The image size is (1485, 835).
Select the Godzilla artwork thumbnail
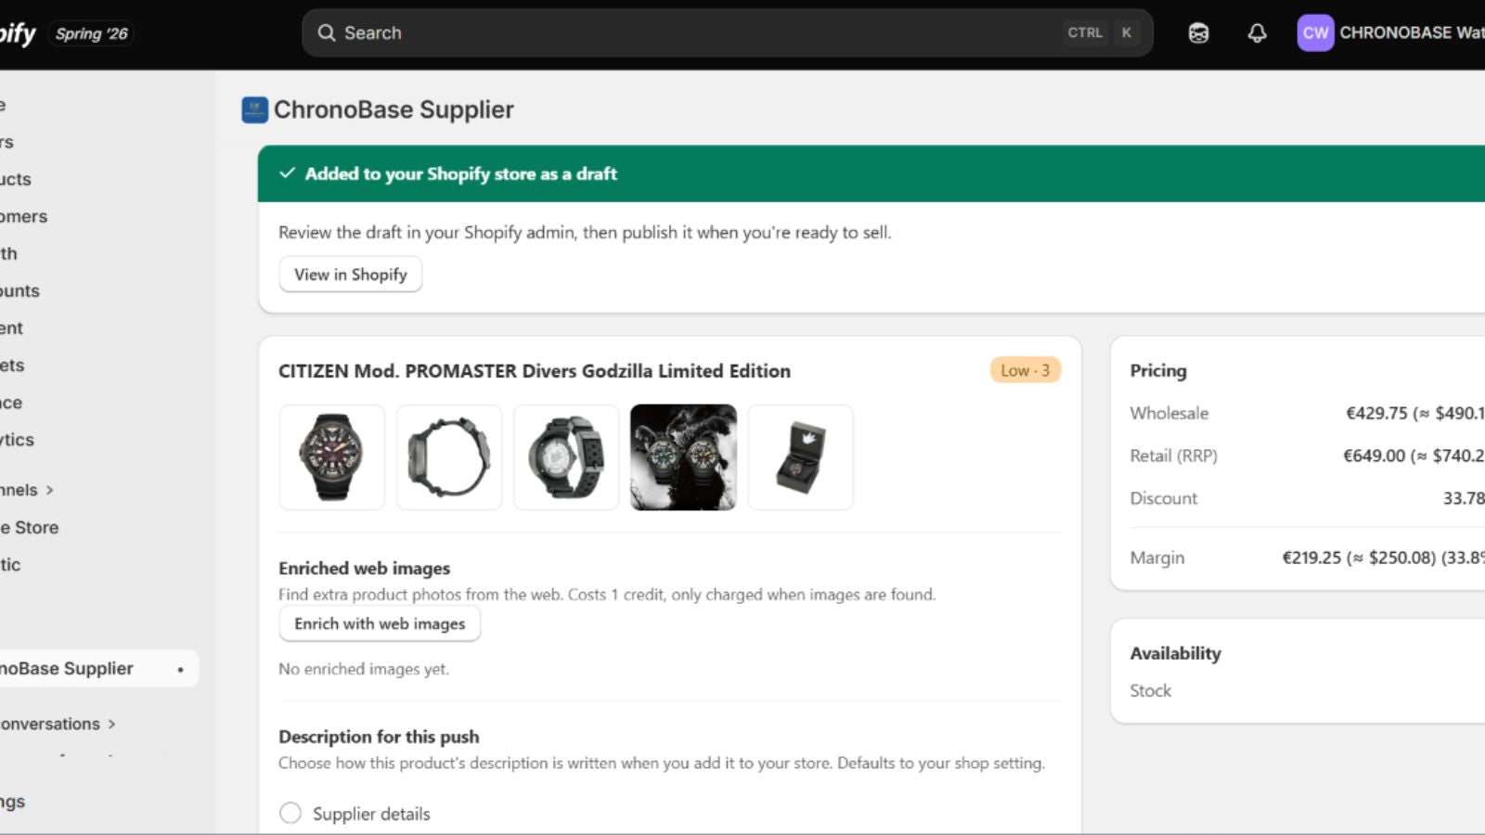pyautogui.click(x=683, y=457)
